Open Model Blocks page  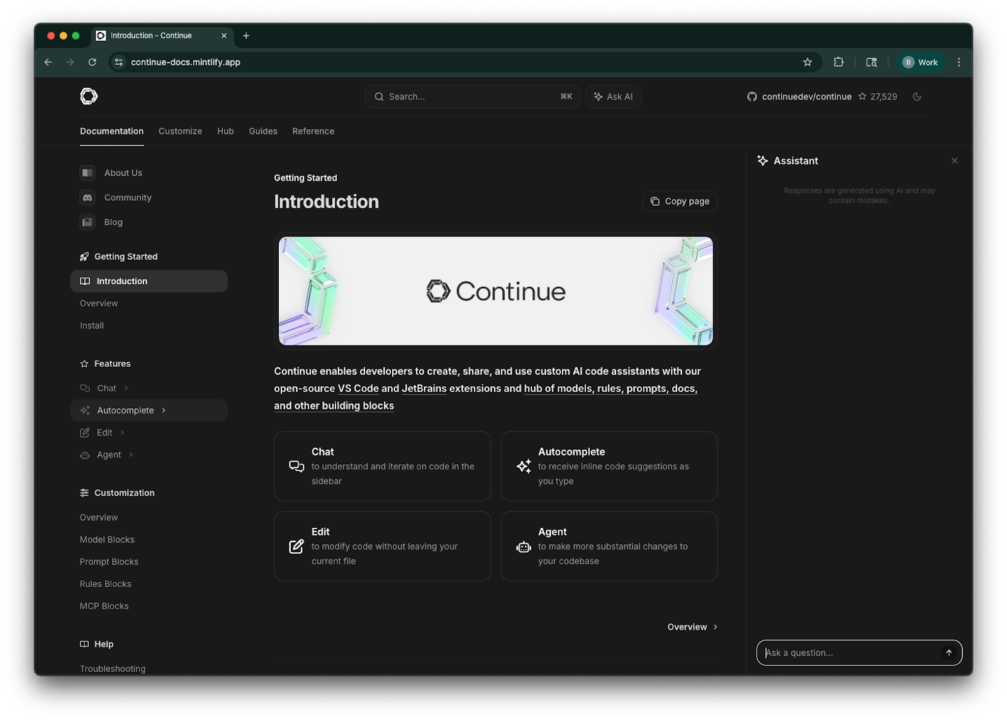tap(107, 539)
